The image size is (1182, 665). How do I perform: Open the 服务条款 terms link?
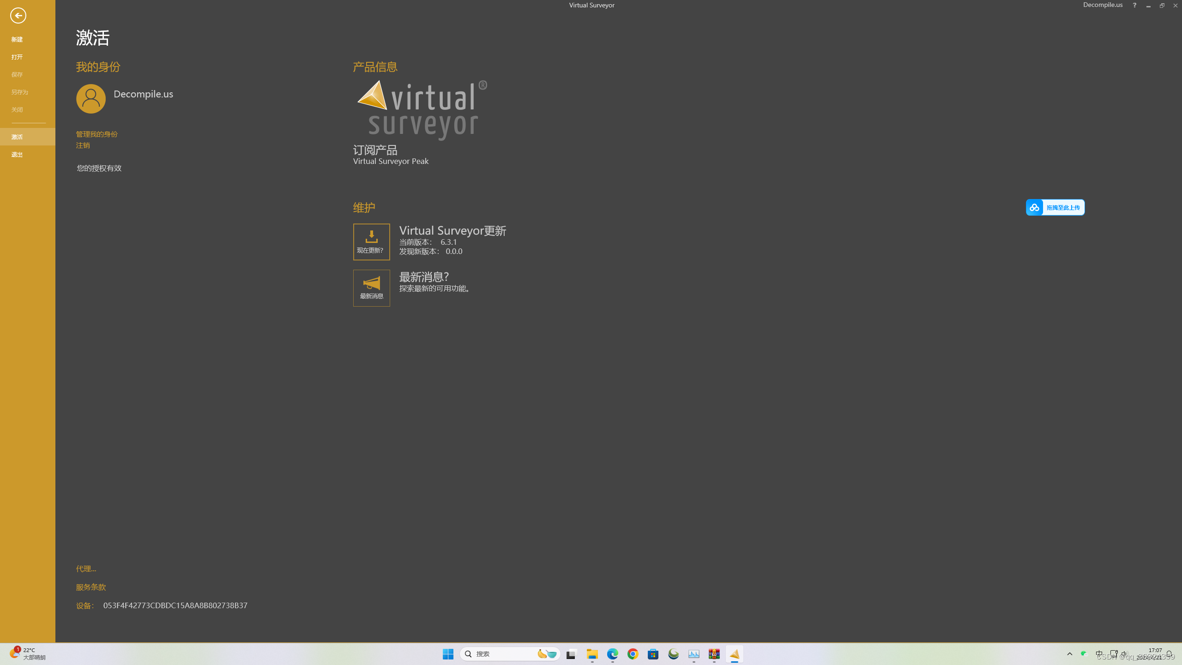coord(90,587)
